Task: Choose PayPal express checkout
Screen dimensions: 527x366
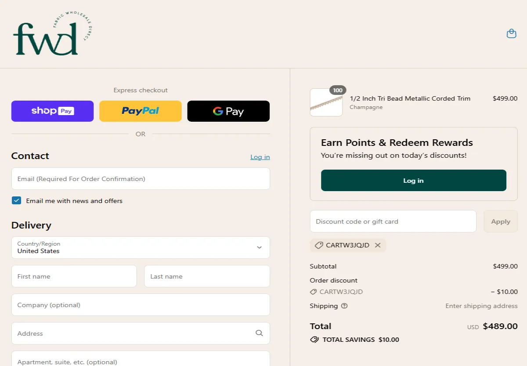Action: (x=141, y=111)
